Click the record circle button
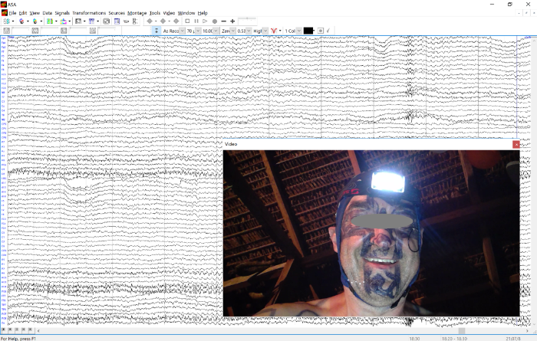Image resolution: width=537 pixels, height=341 pixels. 214,21
